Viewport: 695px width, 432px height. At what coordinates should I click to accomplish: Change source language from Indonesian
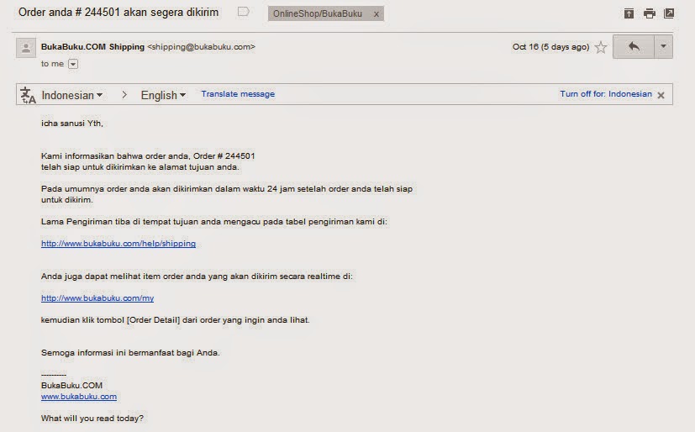(71, 95)
